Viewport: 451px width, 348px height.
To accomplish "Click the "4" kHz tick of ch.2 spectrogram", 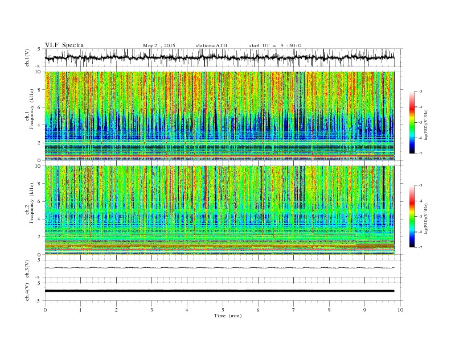I will pos(40,219).
